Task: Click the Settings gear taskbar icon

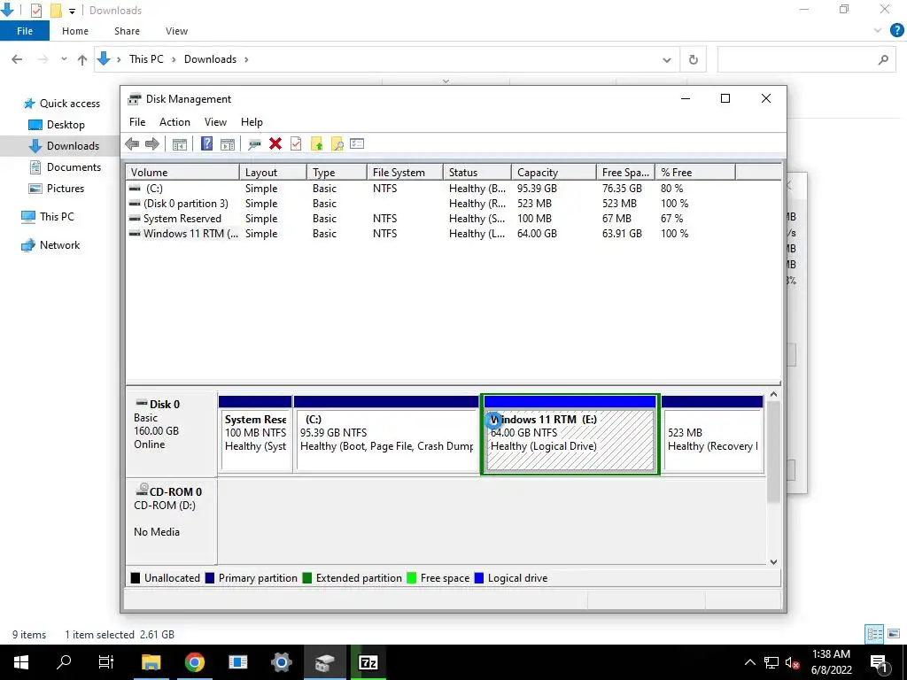Action: tap(281, 662)
